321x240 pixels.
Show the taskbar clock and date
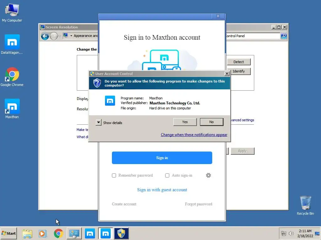click(305, 233)
